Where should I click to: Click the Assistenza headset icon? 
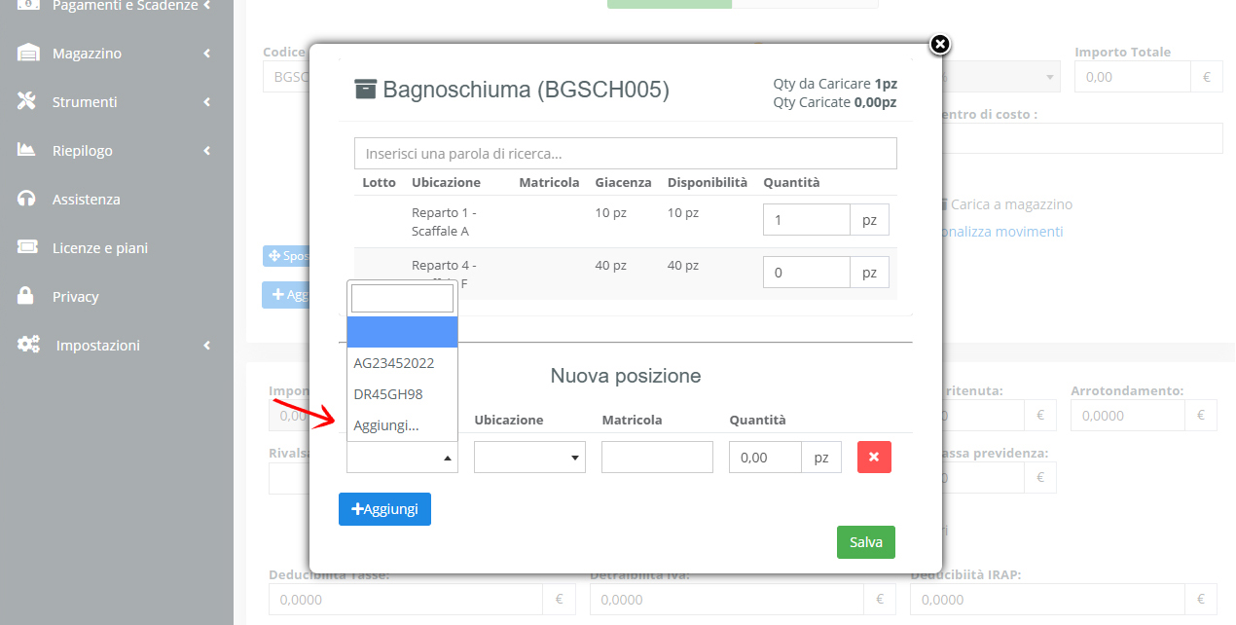[27, 200]
